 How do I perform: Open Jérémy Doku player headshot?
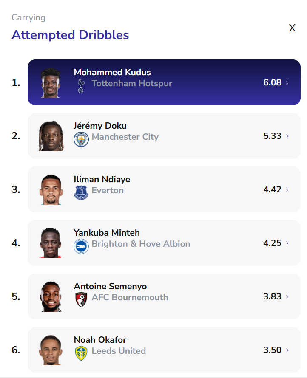(x=51, y=136)
